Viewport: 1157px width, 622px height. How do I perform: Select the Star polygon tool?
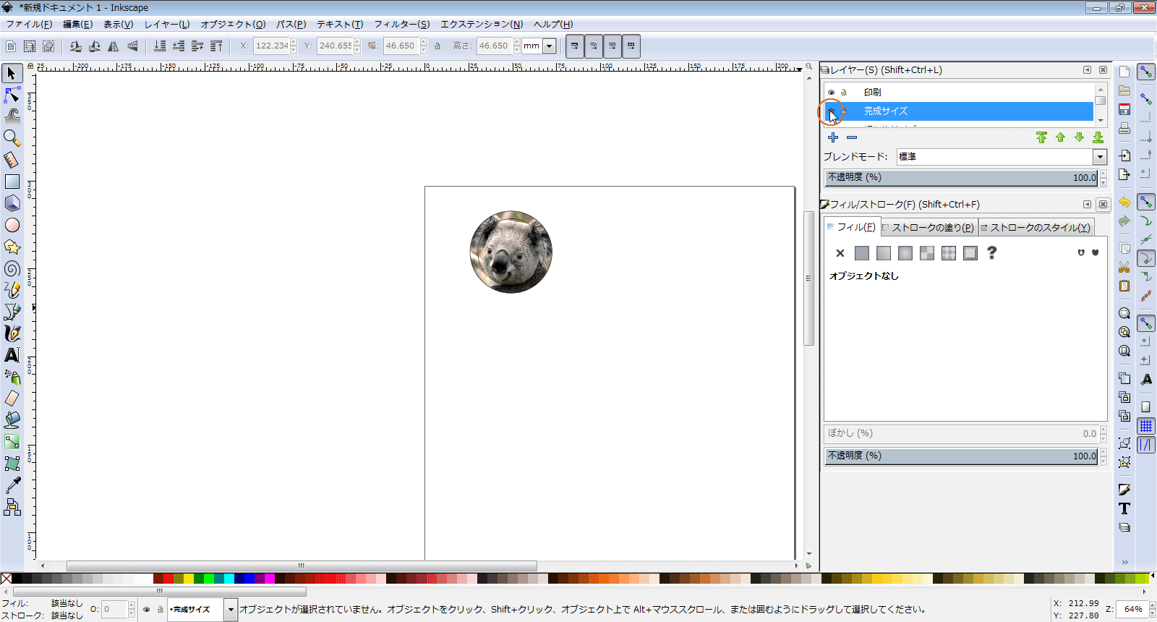[12, 247]
